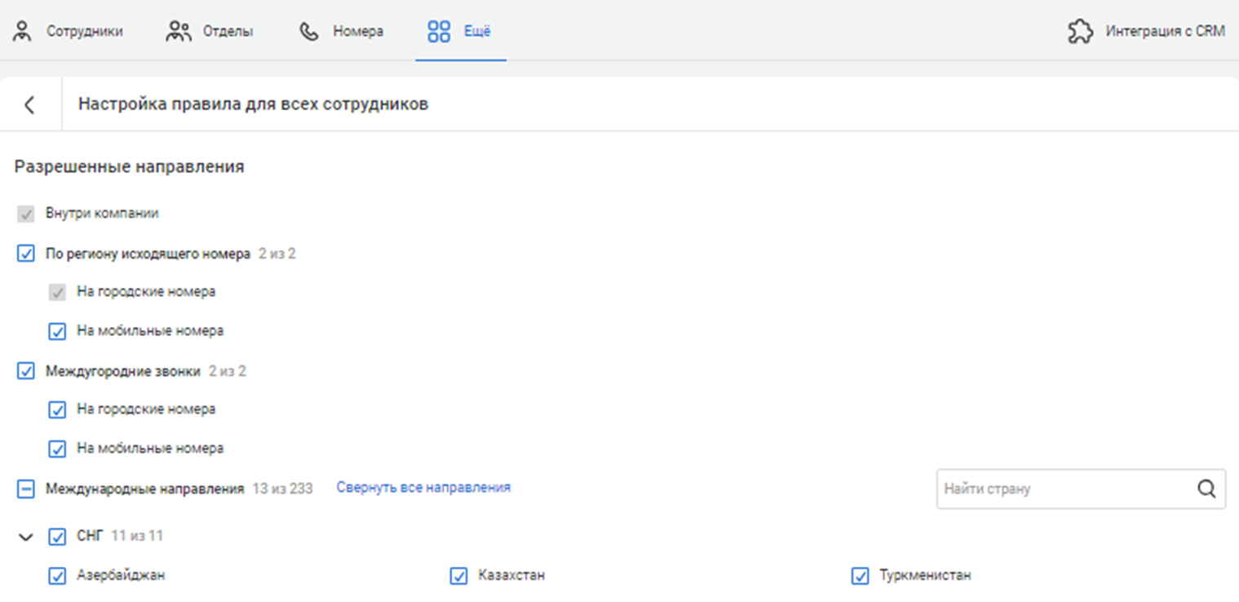Toggle Международные направления partial checkbox
The image size is (1239, 602).
tap(26, 489)
